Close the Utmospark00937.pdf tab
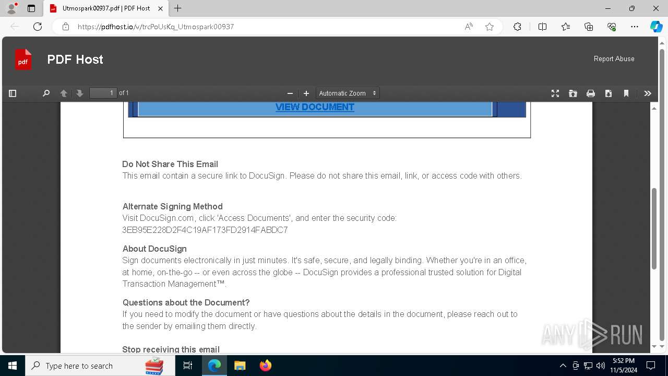Viewport: 668px width, 376px height. coord(160,8)
